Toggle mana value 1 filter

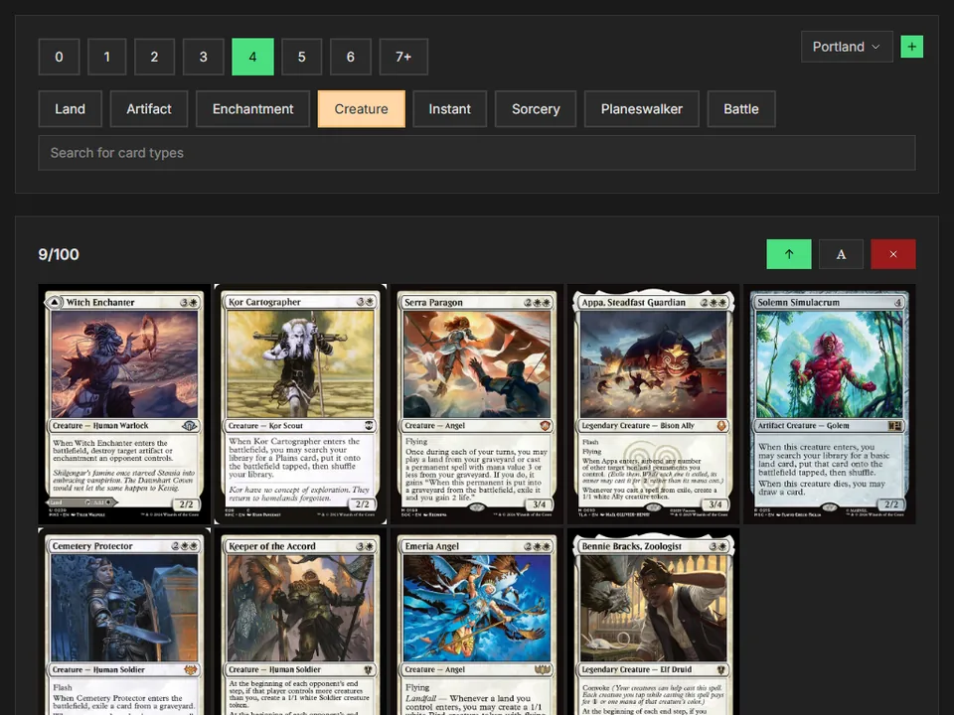(x=107, y=57)
